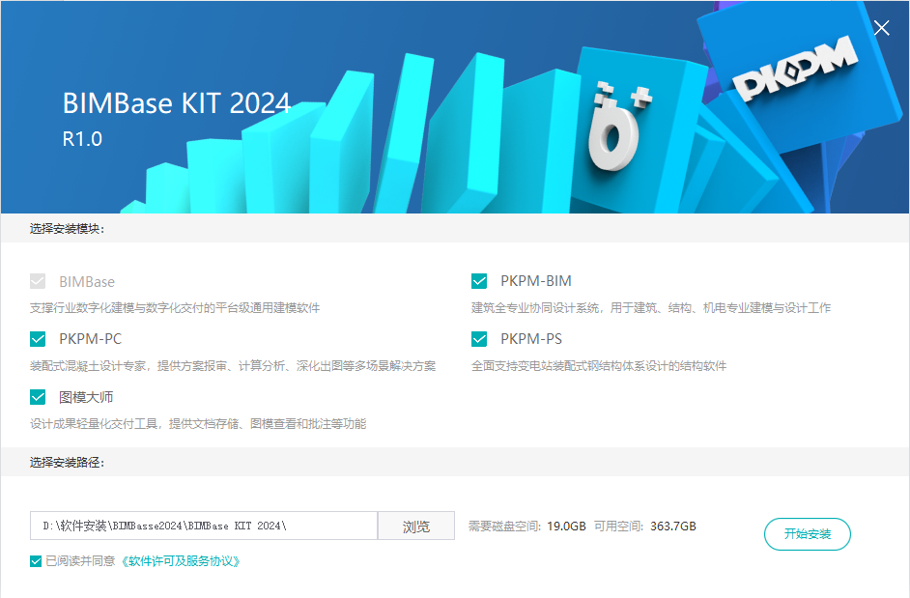The width and height of the screenshot is (910, 598).
Task: Click the 装配式混凝土设计专家 description text
Action: point(233,366)
